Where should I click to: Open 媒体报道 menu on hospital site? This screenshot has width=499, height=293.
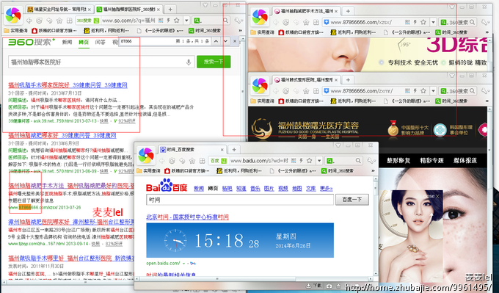click(465, 161)
